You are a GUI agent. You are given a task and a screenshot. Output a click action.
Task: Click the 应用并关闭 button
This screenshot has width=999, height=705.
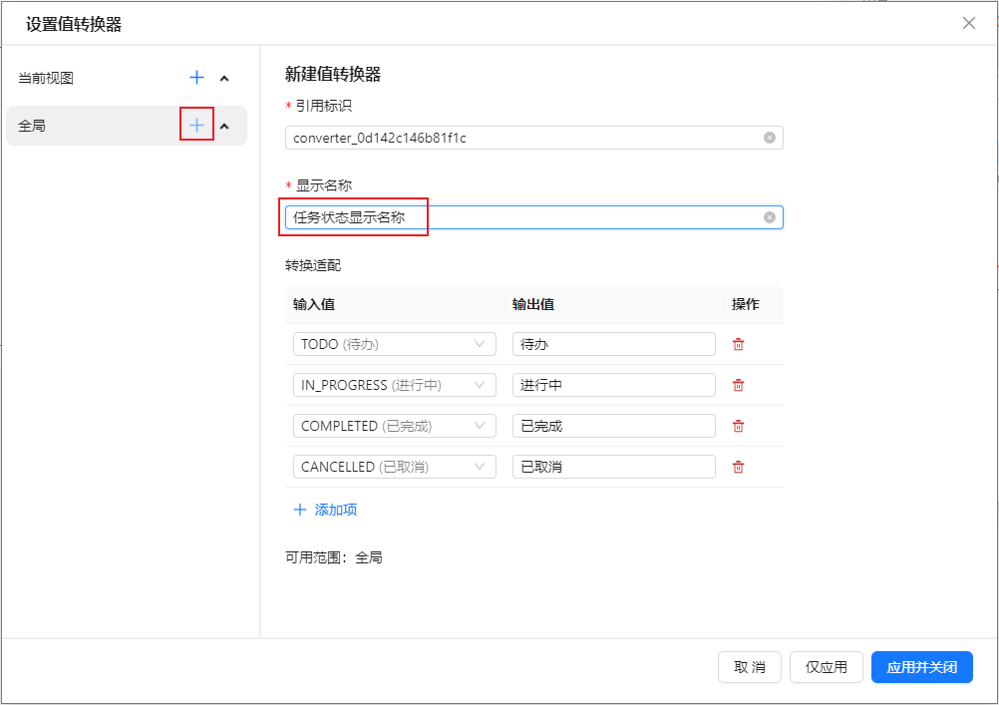(921, 667)
